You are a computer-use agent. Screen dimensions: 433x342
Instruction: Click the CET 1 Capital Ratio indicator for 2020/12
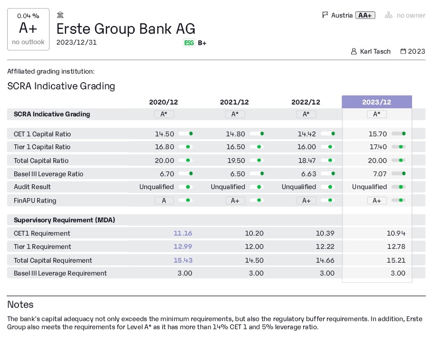tap(186, 133)
